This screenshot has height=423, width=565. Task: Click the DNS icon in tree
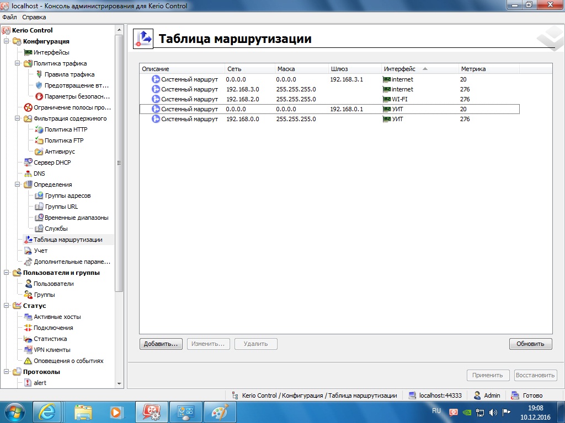tap(28, 173)
